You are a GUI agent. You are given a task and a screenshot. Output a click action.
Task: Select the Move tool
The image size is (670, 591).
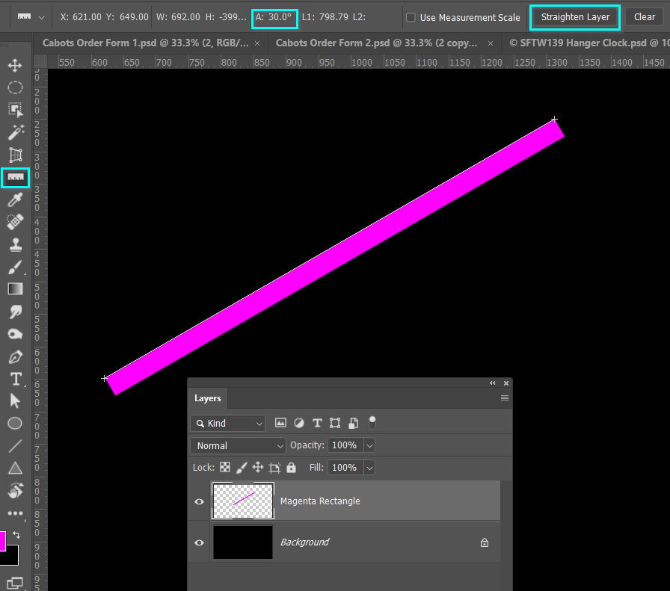(15, 65)
